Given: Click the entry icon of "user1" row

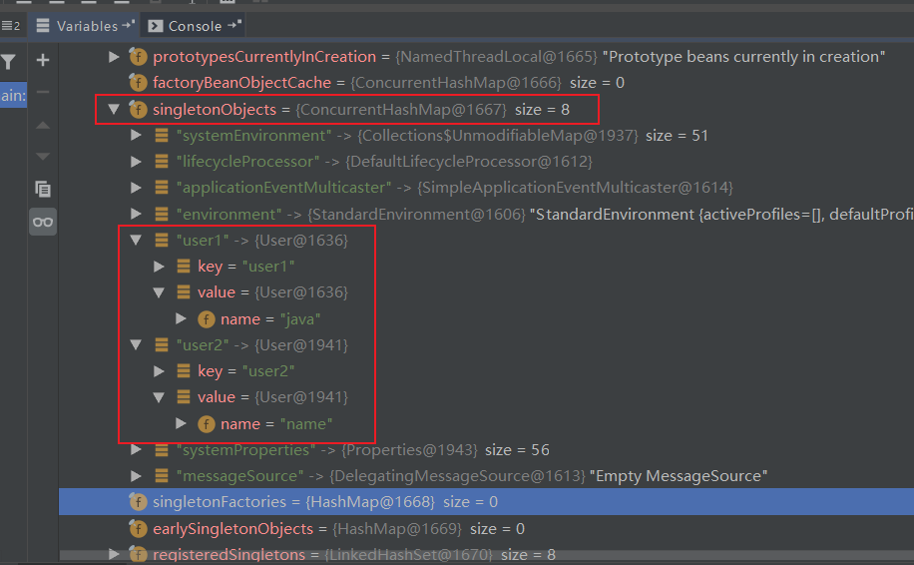Looking at the screenshot, I should click(x=162, y=240).
